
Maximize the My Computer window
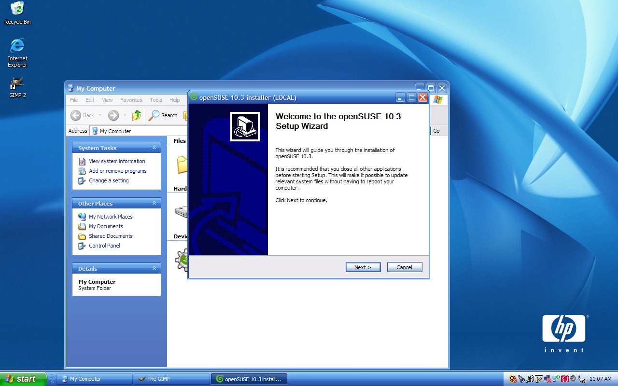tap(431, 88)
